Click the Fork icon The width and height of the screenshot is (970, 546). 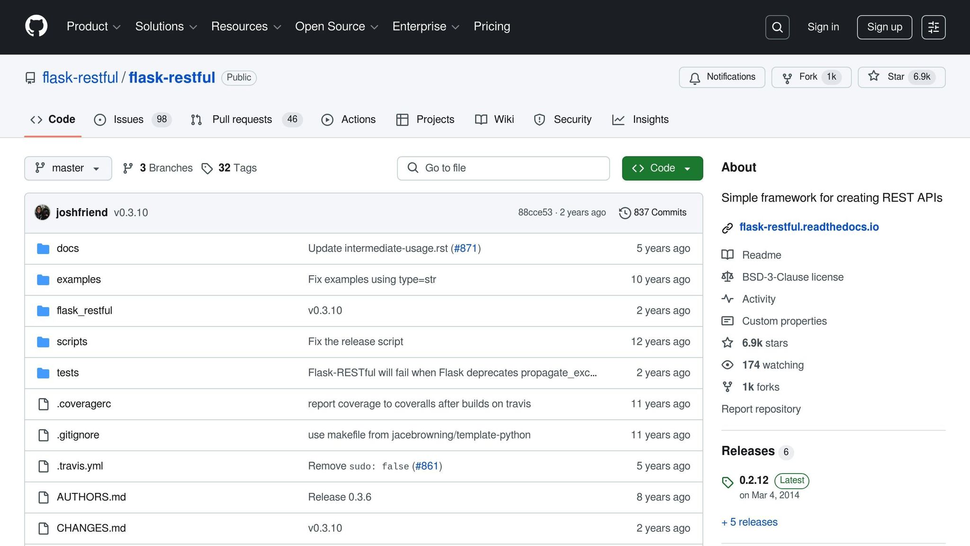point(787,78)
